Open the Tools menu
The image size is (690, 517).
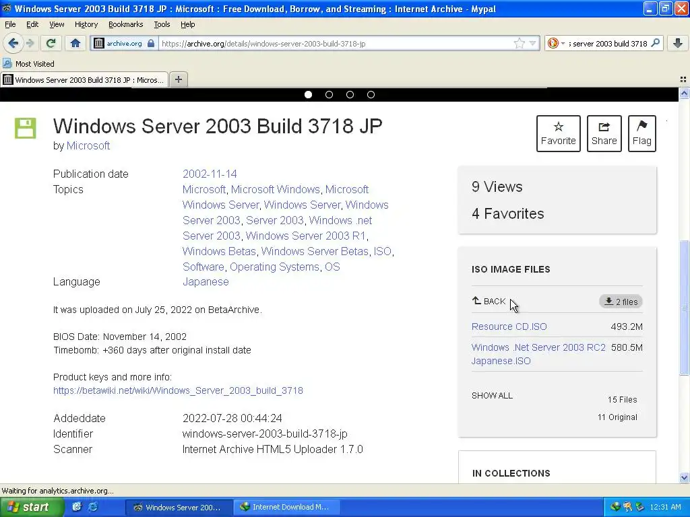162,24
